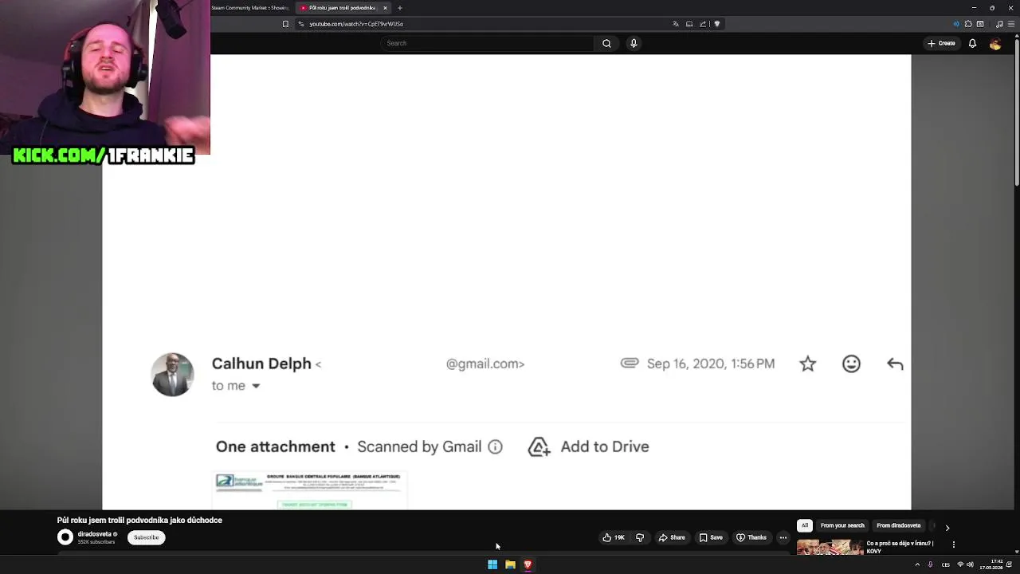Click the emoji reaction icon in the email
The image size is (1020, 574).
pyautogui.click(x=851, y=364)
